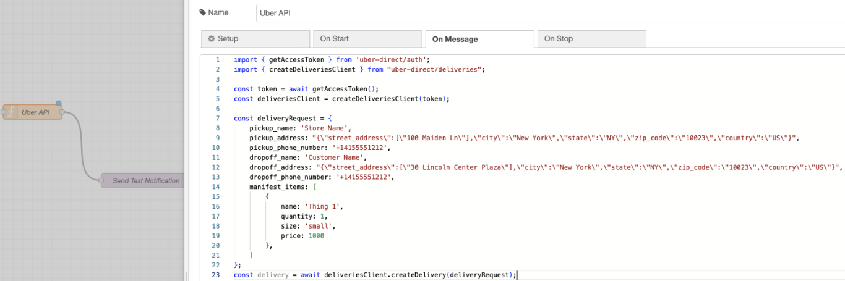Click the function icon on Uber API node

pyautogui.click(x=11, y=112)
